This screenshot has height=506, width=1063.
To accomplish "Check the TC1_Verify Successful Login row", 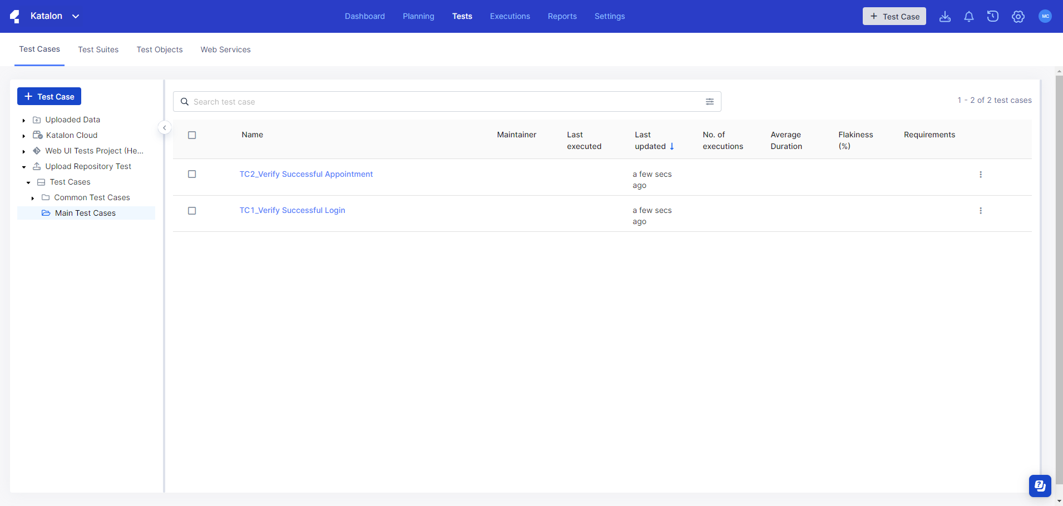I will (x=192, y=211).
